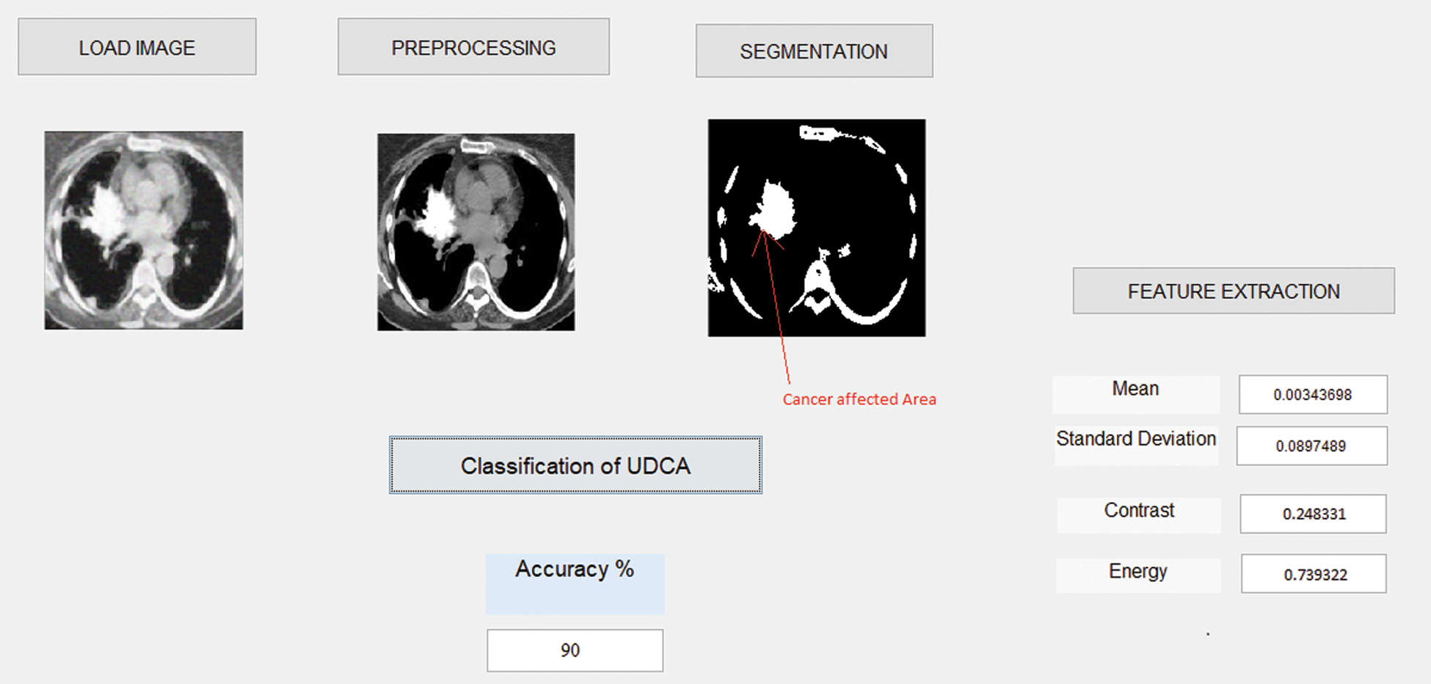
Task: Select the original loaded CT scan thumbnail
Action: (x=144, y=228)
